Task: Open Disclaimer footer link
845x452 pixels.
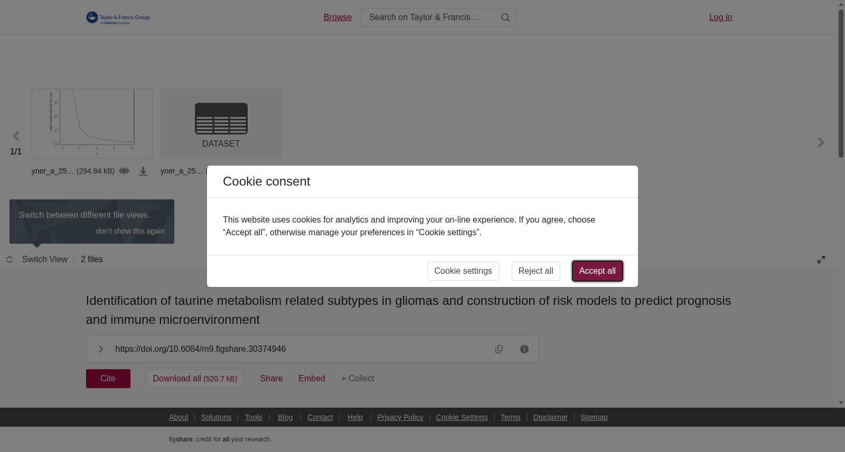Action: coord(550,417)
